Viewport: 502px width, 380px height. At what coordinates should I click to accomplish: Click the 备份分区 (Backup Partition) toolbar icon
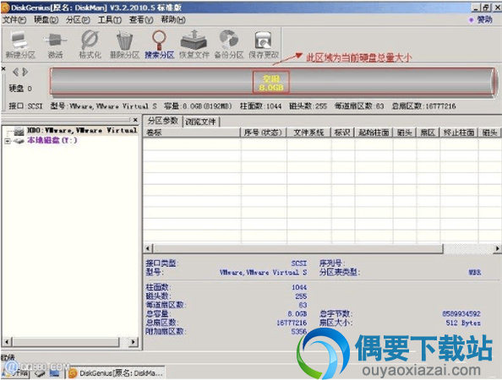point(229,45)
